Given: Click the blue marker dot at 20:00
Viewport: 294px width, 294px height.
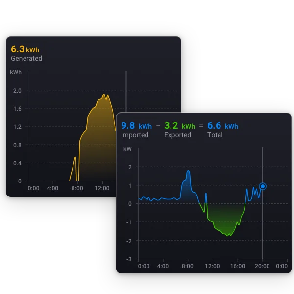Looking at the screenshot, I should 262,186.
